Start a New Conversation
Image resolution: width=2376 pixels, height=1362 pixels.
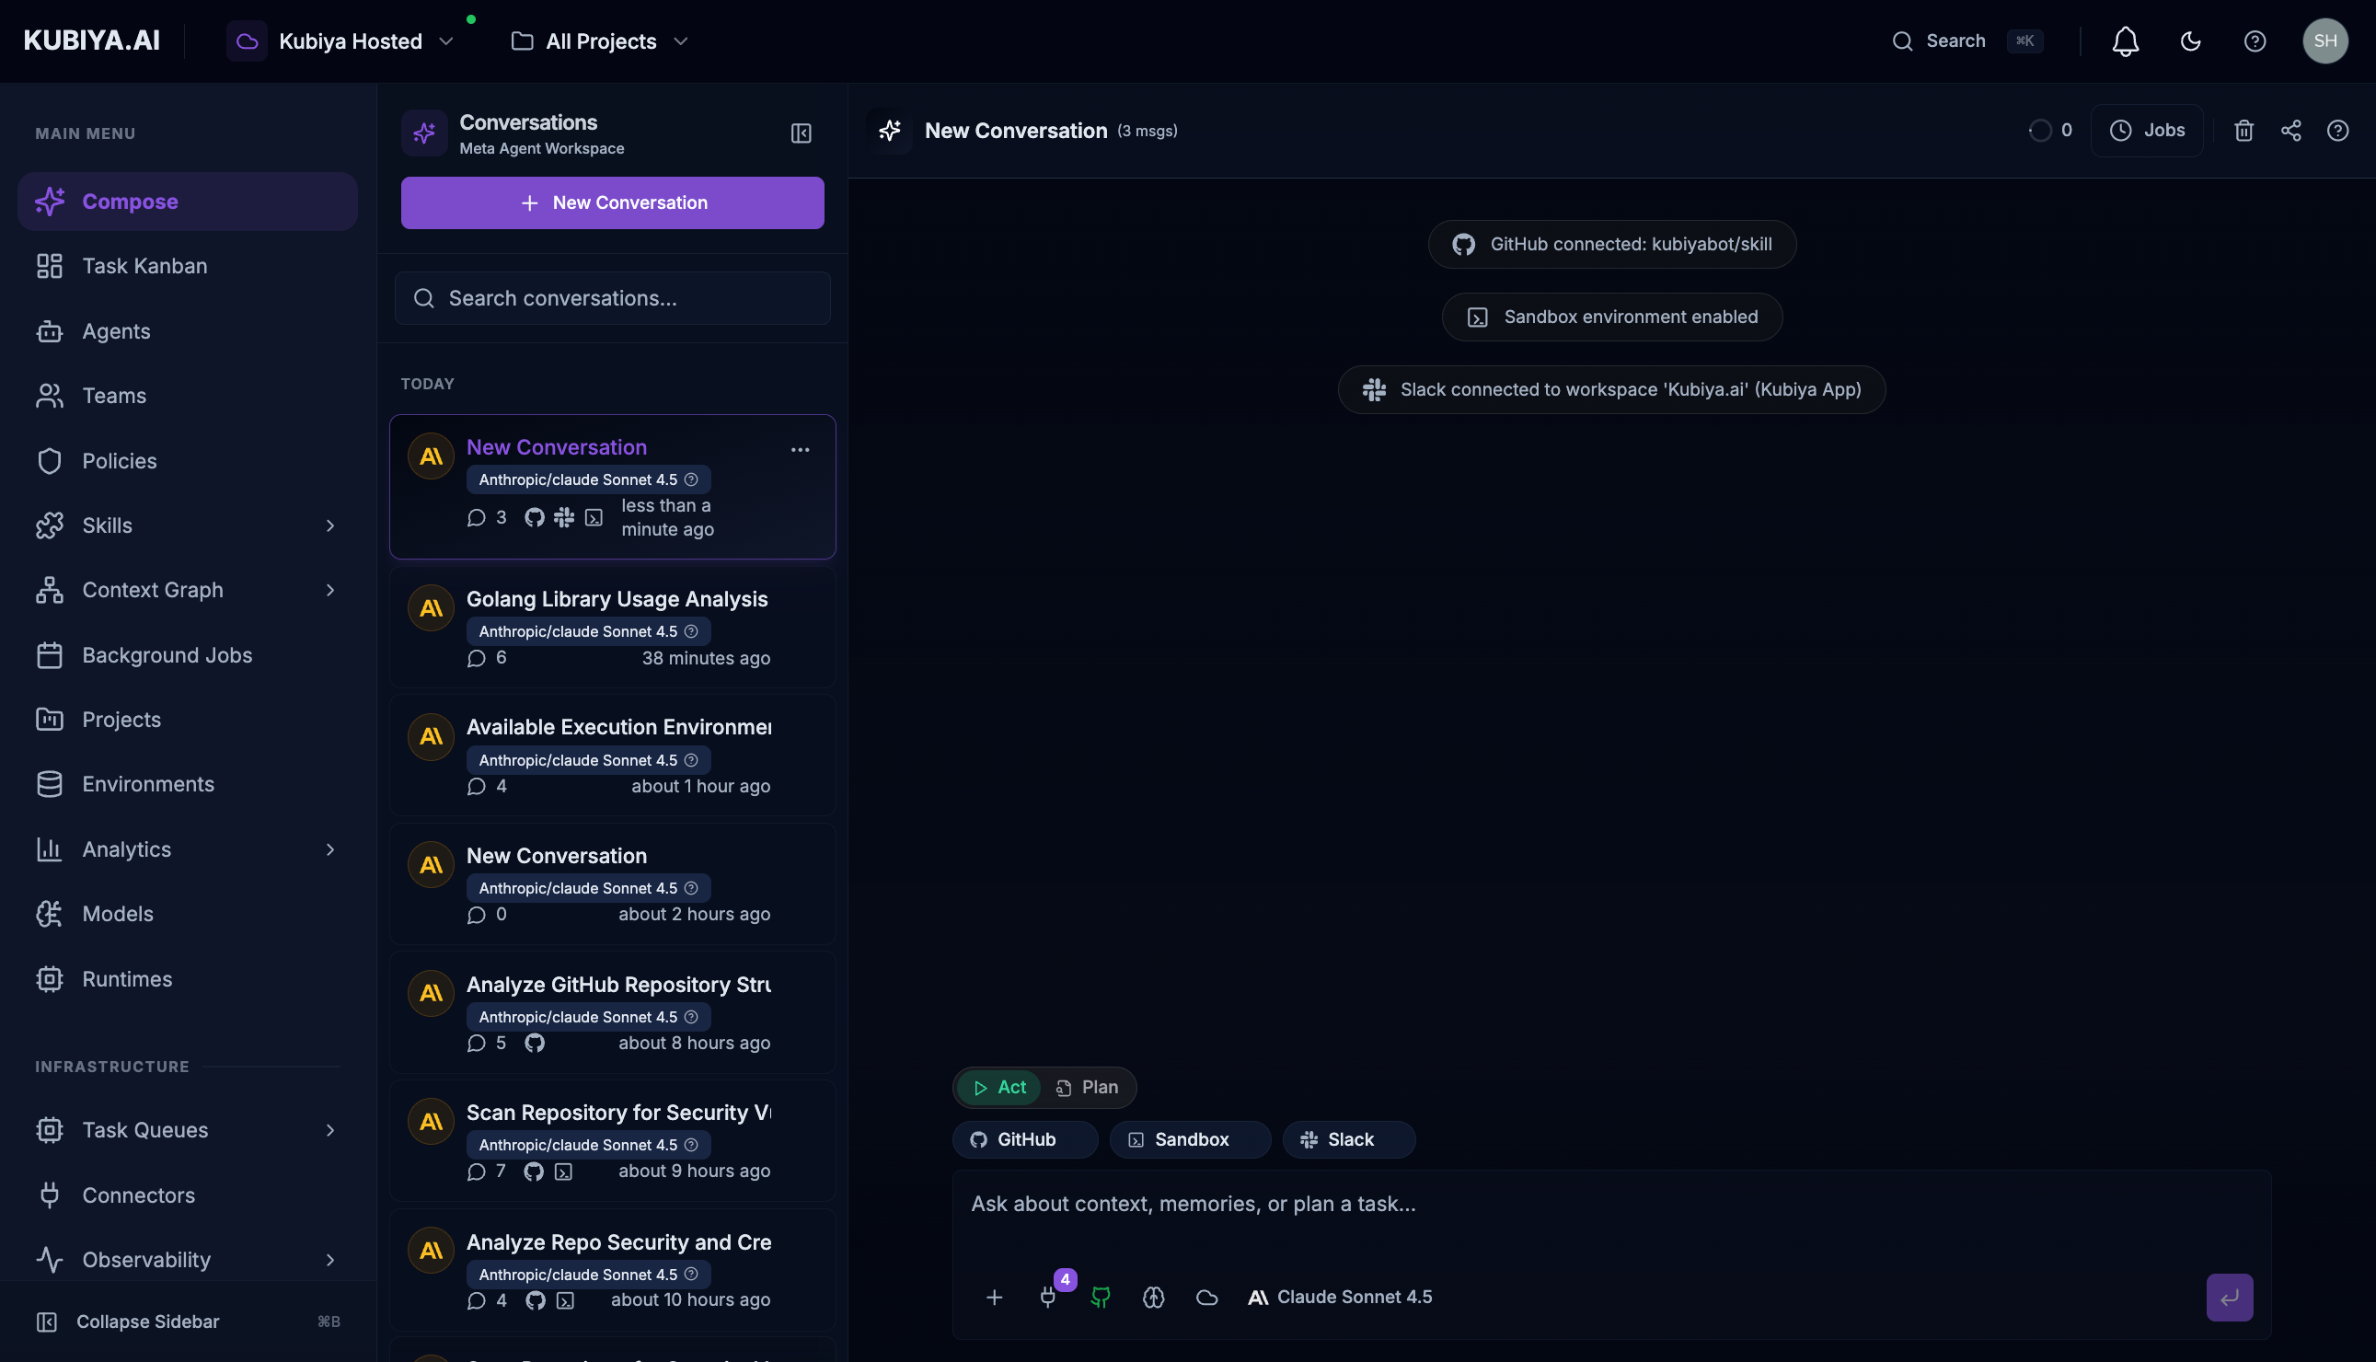point(612,202)
